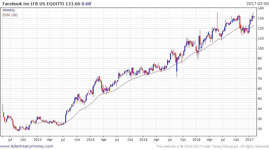Viewport: 269px width, 150px height.
Task: Select the price change value 0.68
Action: point(86,3)
